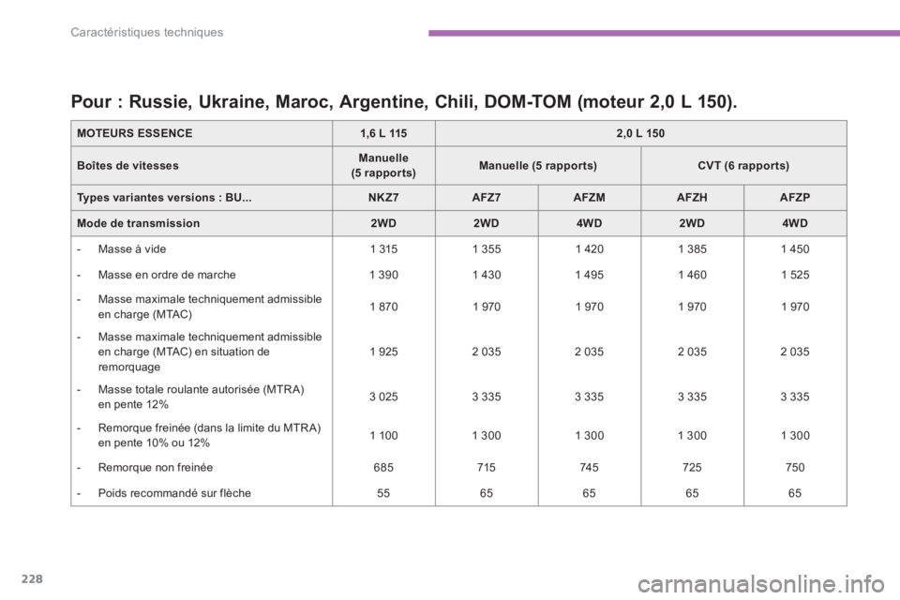Select the 'Mode de transmission' row label
This screenshot has width=900, height=600.
tap(139, 223)
